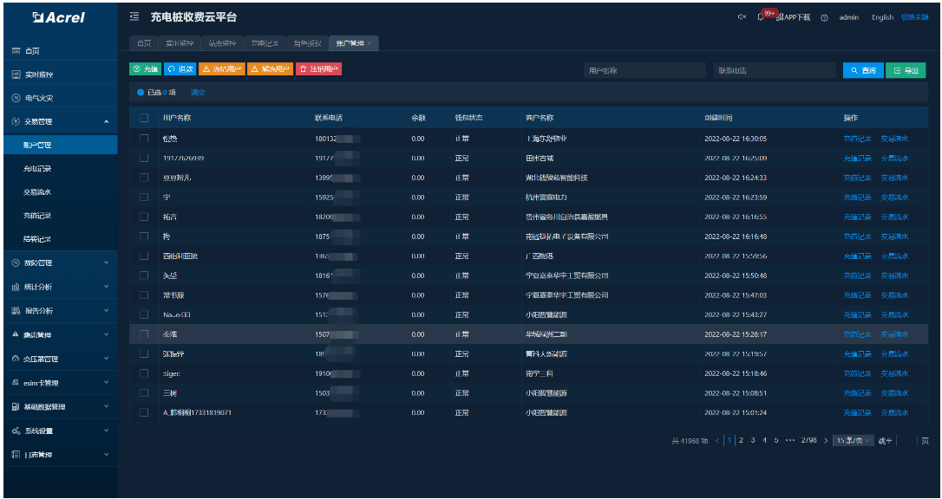Screen dimensions: 942x499
Task: Focus the 联系电话 search field
Action: (775, 71)
